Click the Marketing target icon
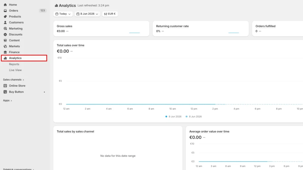Viewport: 303px width, 170px height. coord(5,29)
